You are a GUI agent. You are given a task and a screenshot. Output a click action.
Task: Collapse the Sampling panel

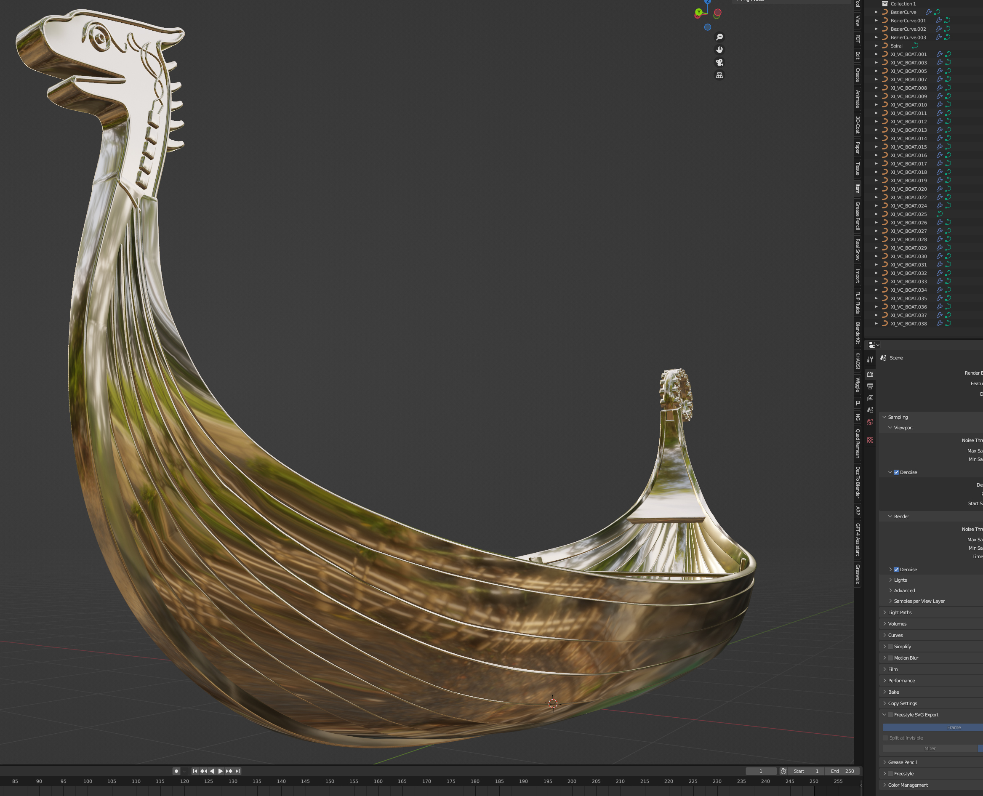897,417
